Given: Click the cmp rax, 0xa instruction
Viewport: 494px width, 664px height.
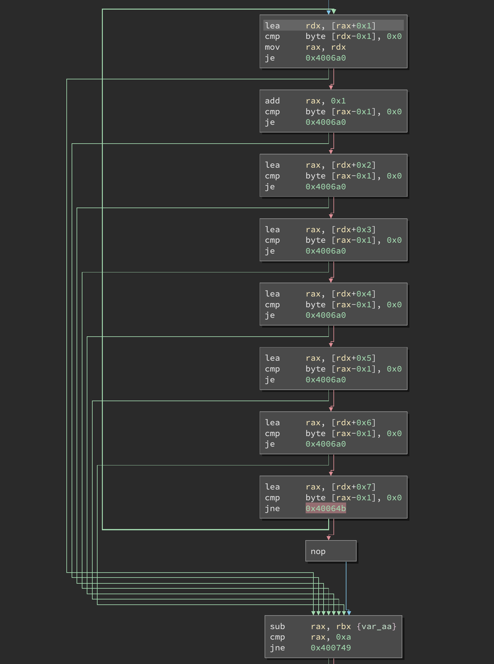Looking at the screenshot, I should tap(310, 637).
